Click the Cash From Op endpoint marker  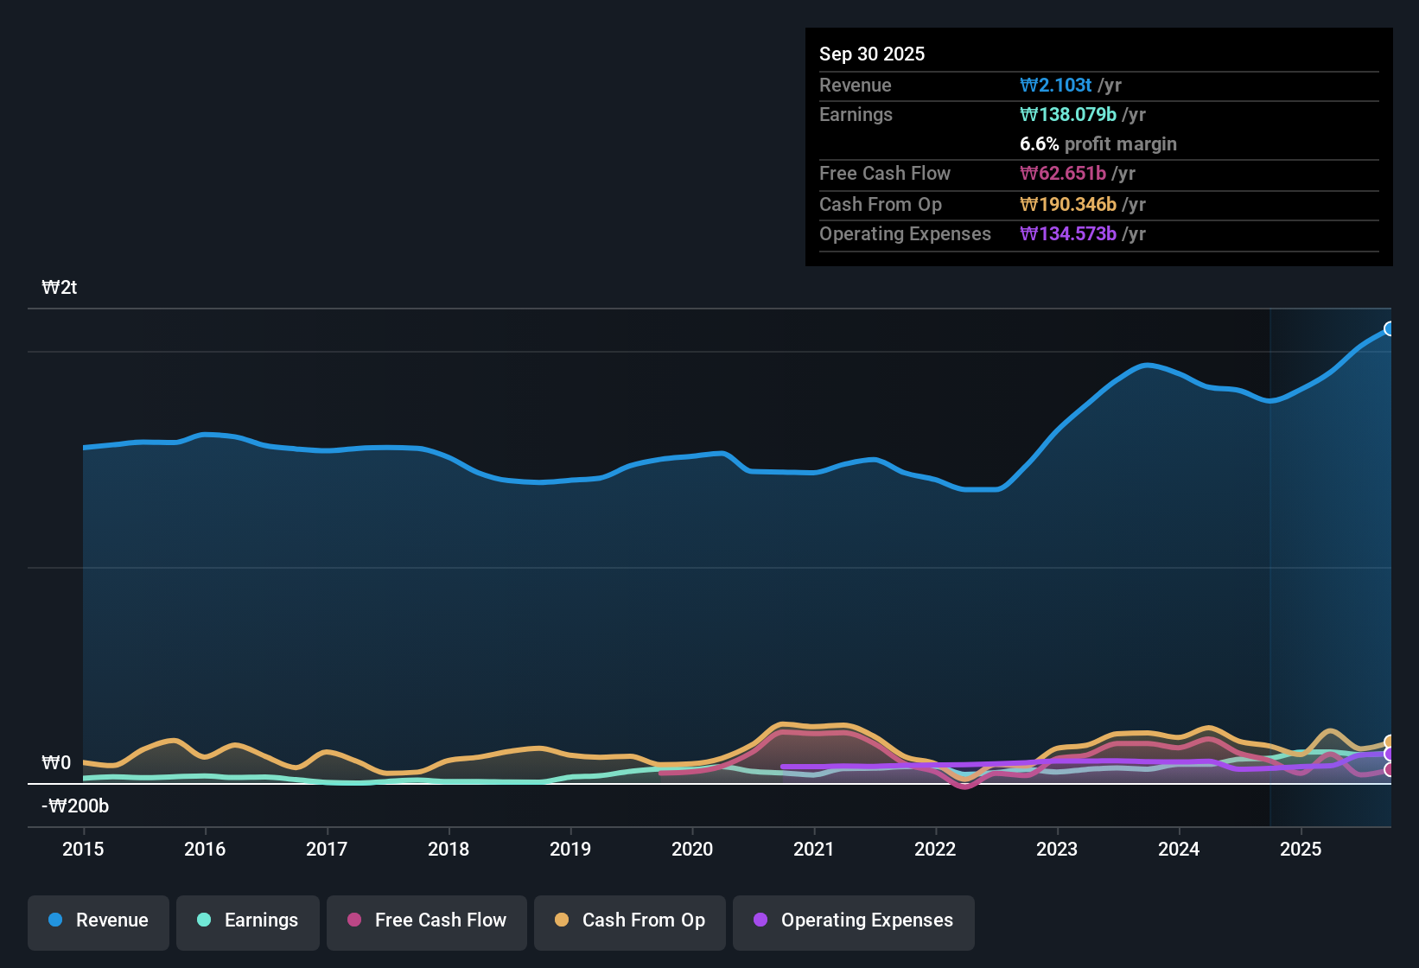pos(1389,740)
